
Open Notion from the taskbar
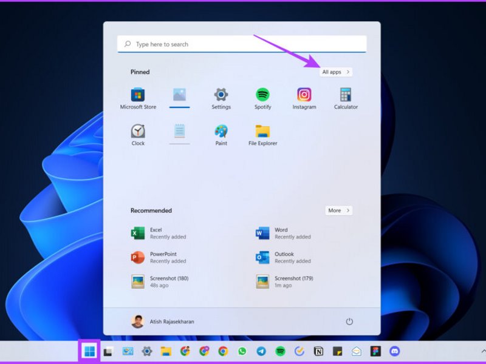(x=318, y=351)
